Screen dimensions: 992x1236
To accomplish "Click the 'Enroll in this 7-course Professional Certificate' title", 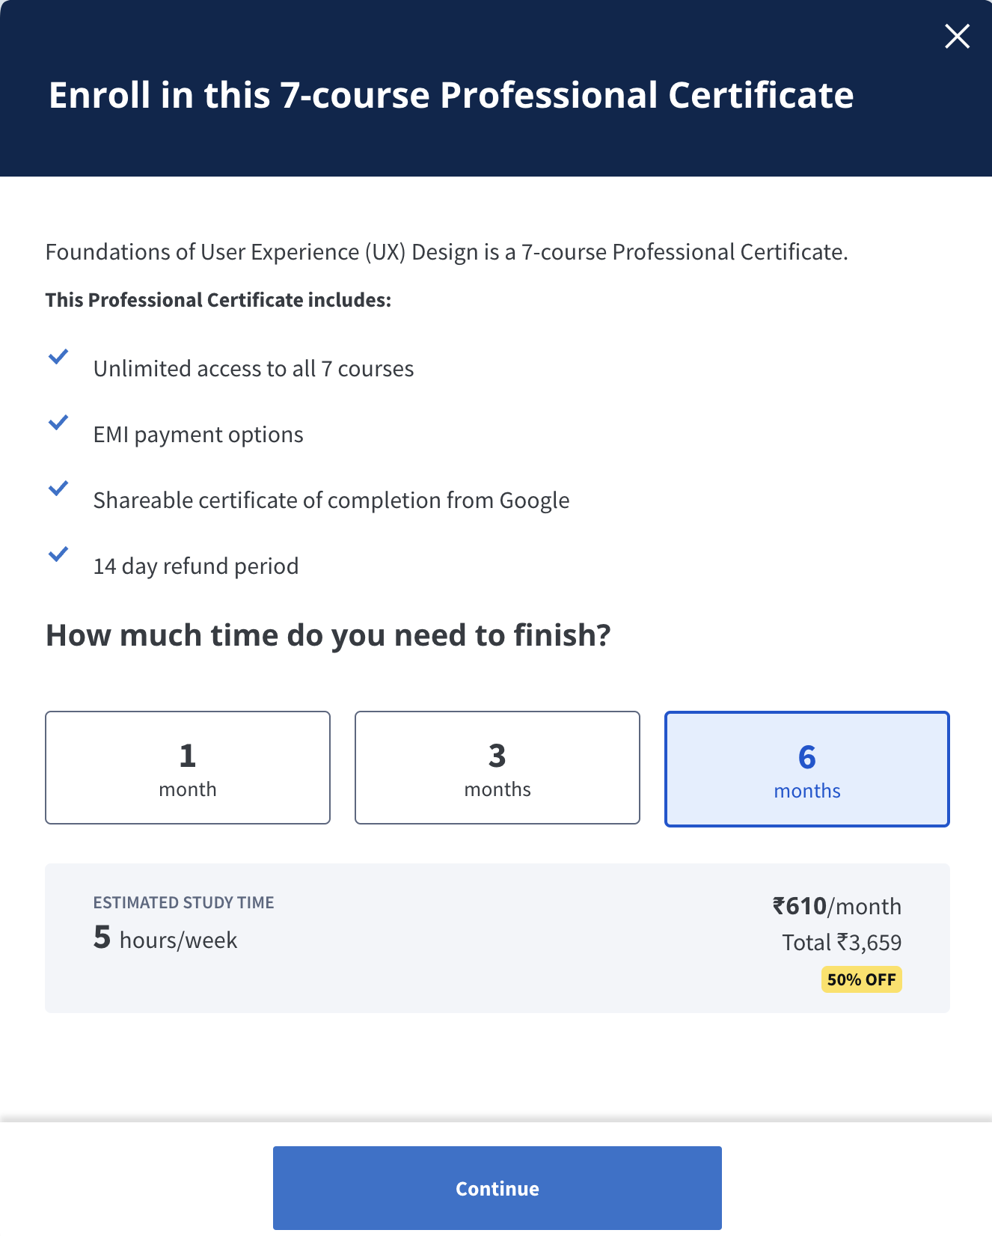I will pyautogui.click(x=451, y=95).
